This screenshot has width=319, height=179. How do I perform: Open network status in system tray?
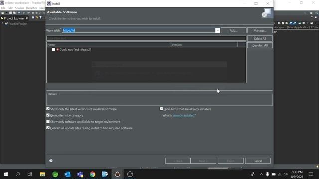[x=280, y=174]
